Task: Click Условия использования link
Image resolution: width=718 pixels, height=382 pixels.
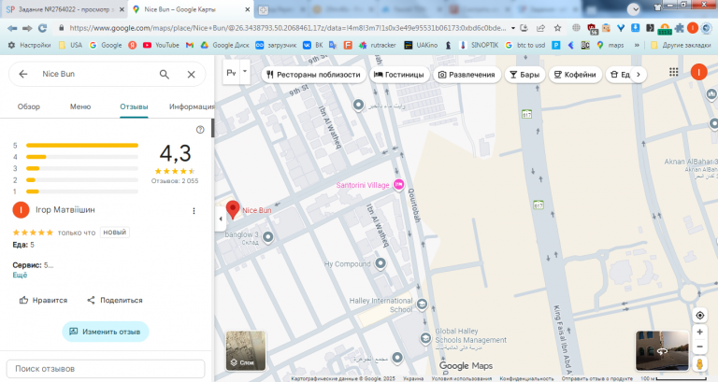Action: tap(462, 379)
